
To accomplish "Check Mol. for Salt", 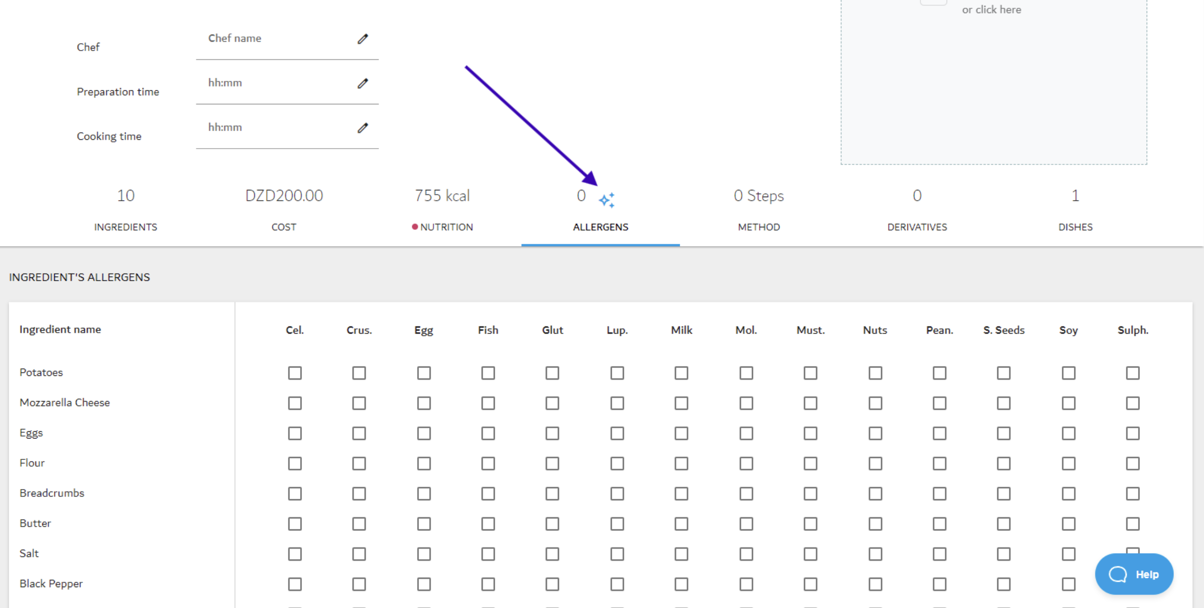I will coord(746,554).
